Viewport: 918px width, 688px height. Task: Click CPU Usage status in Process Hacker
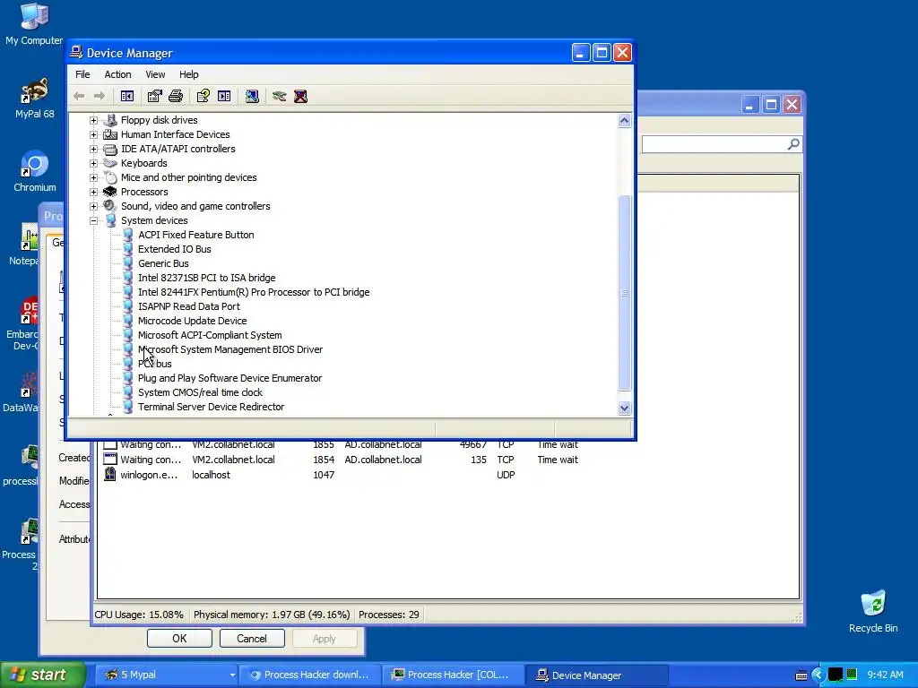(x=139, y=615)
